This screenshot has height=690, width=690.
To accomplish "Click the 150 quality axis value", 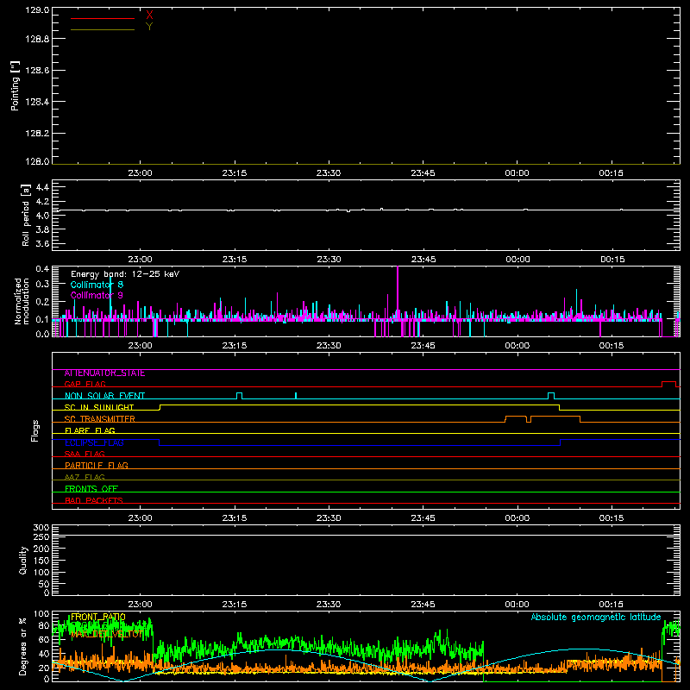I will [x=41, y=561].
